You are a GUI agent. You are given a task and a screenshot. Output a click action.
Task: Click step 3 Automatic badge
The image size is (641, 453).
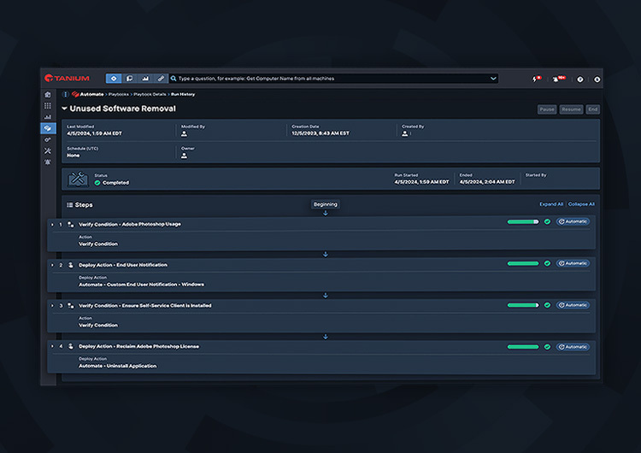click(x=573, y=305)
